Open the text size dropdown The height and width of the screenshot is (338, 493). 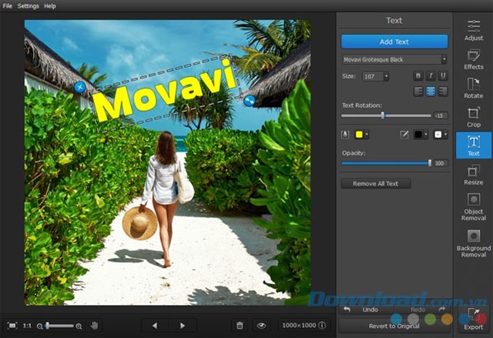[x=386, y=76]
